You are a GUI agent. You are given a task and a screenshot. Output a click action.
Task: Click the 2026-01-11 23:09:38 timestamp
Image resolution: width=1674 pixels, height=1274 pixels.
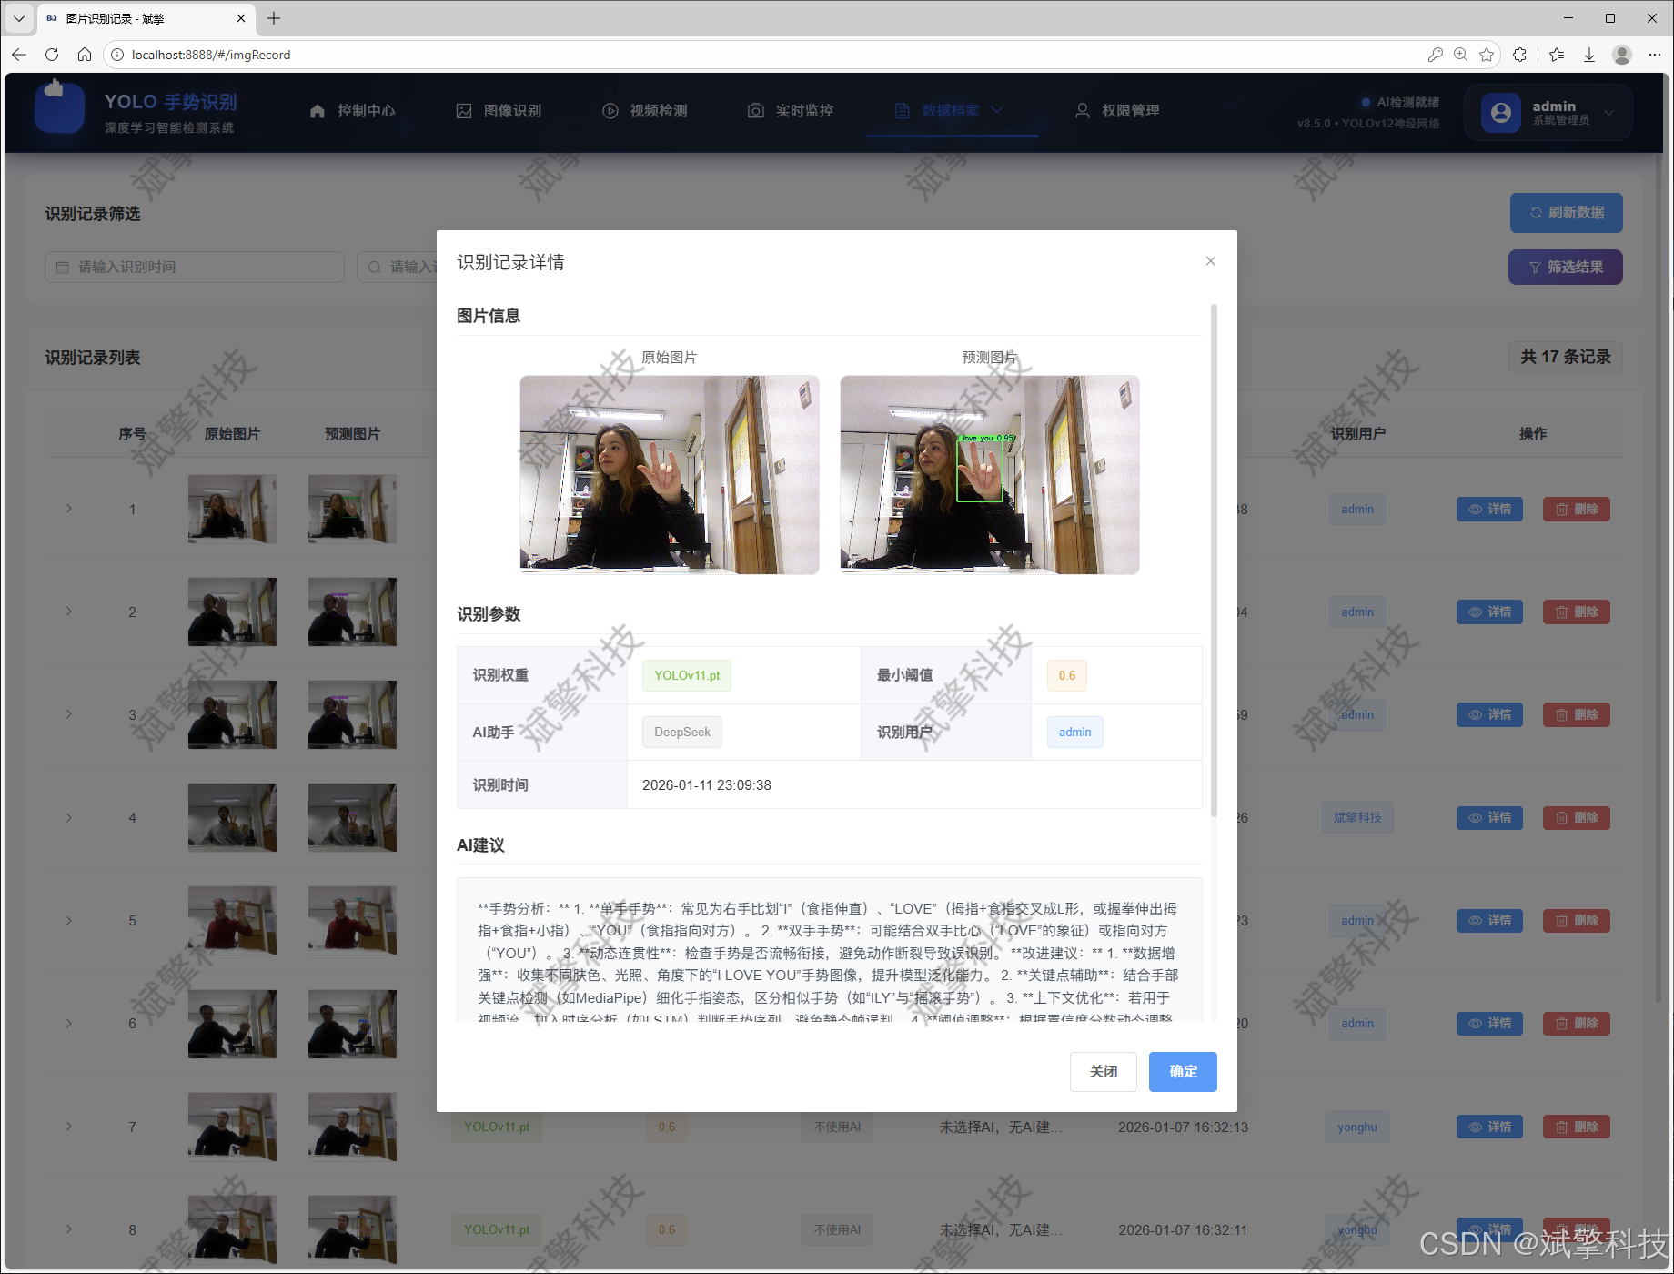pos(707,784)
